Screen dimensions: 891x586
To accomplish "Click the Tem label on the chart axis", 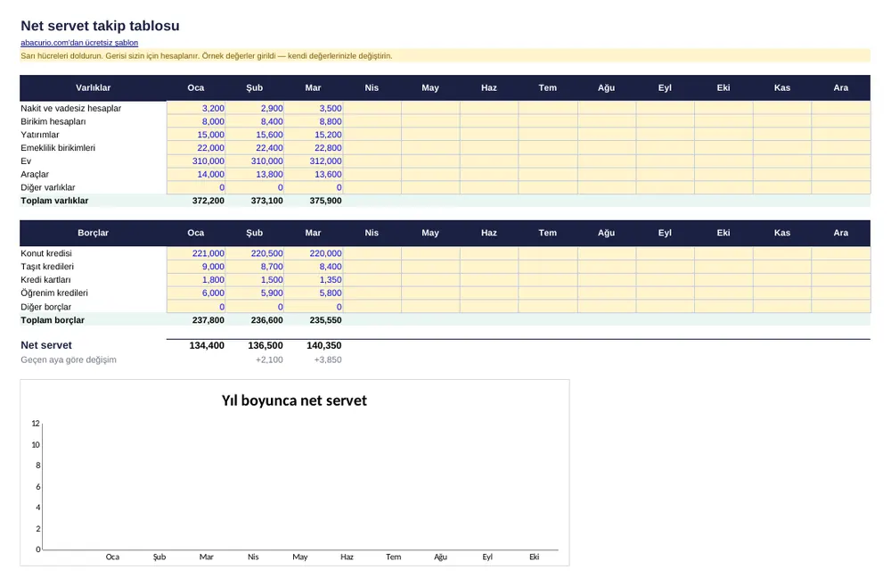I will 393,557.
